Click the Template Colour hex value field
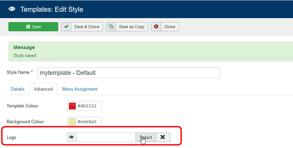Image resolution: width=293 pixels, height=148 pixels. tap(88, 106)
